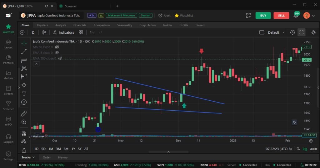
Task: Open Watchlist in the sidebar
Action: pos(8,28)
